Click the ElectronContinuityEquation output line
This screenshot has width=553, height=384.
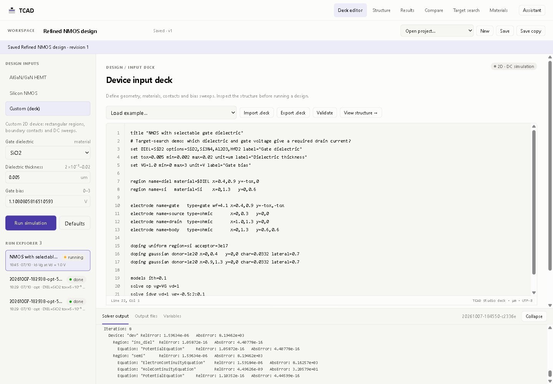pyautogui.click(x=218, y=362)
